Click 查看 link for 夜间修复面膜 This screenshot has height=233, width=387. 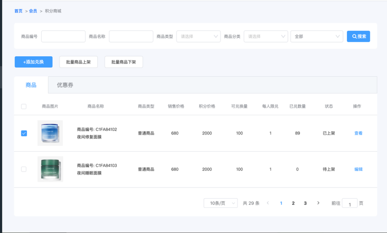point(358,133)
